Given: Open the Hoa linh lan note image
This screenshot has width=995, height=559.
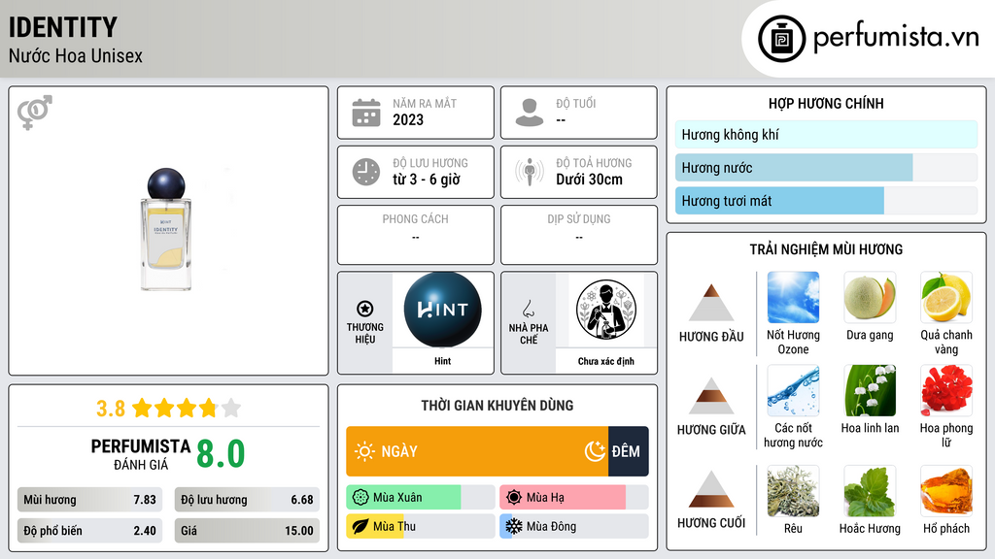Looking at the screenshot, I should coord(870,390).
